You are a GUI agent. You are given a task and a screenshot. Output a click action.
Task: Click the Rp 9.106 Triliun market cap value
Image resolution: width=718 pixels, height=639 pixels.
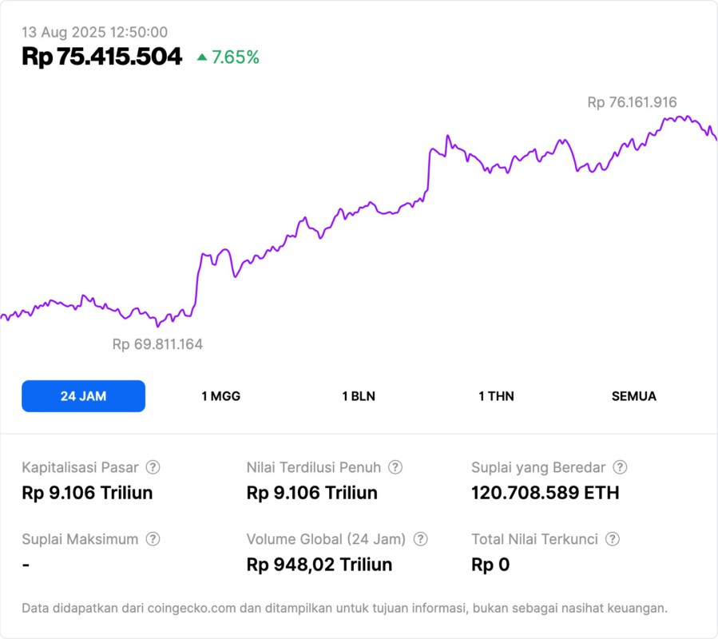tap(87, 493)
